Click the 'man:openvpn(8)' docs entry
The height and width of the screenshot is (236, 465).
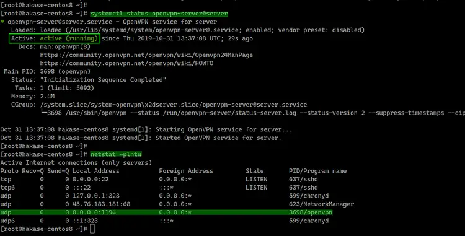pyautogui.click(x=65, y=47)
